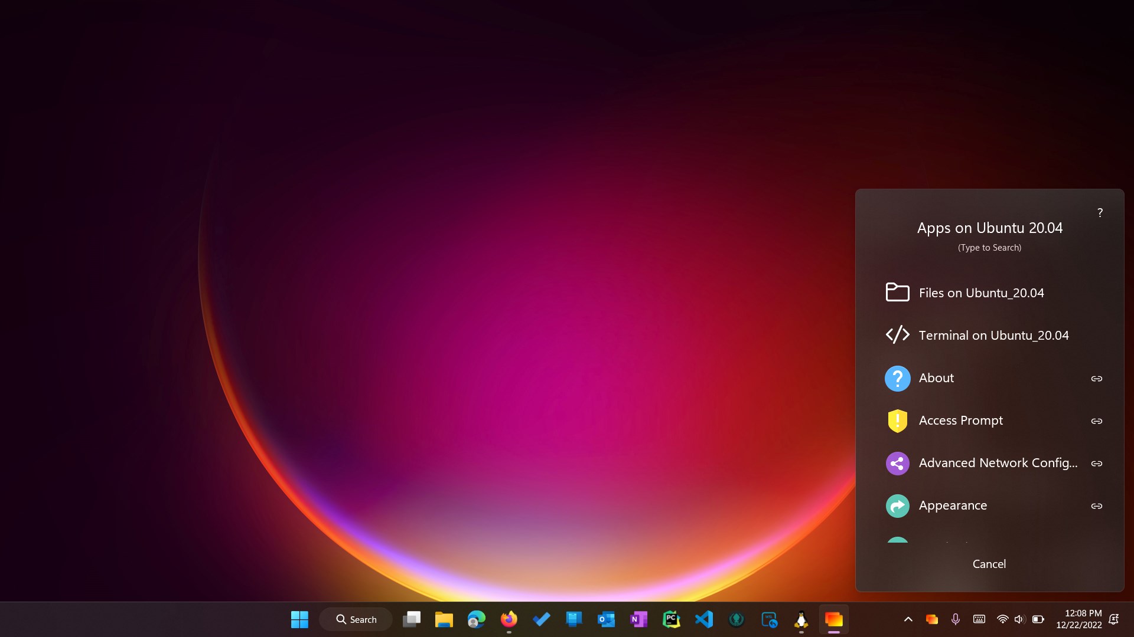Open the Appearance app icon

[x=897, y=505]
